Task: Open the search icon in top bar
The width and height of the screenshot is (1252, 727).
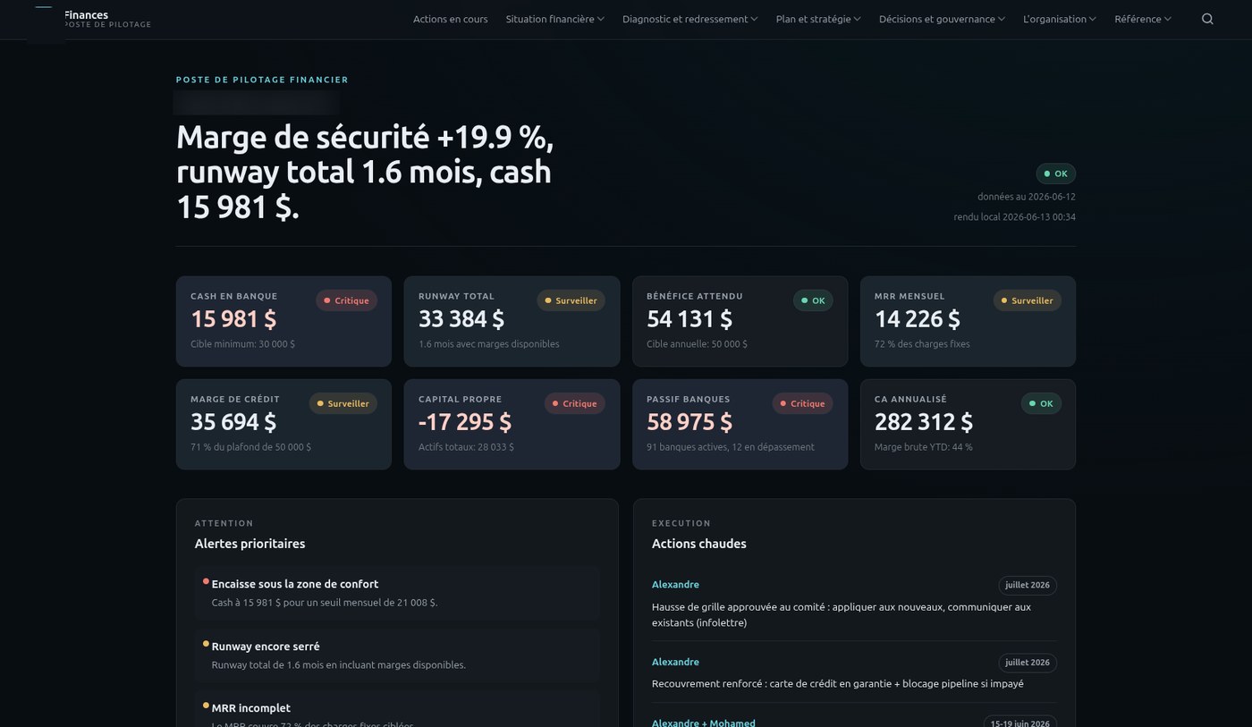Action: pos(1207,19)
